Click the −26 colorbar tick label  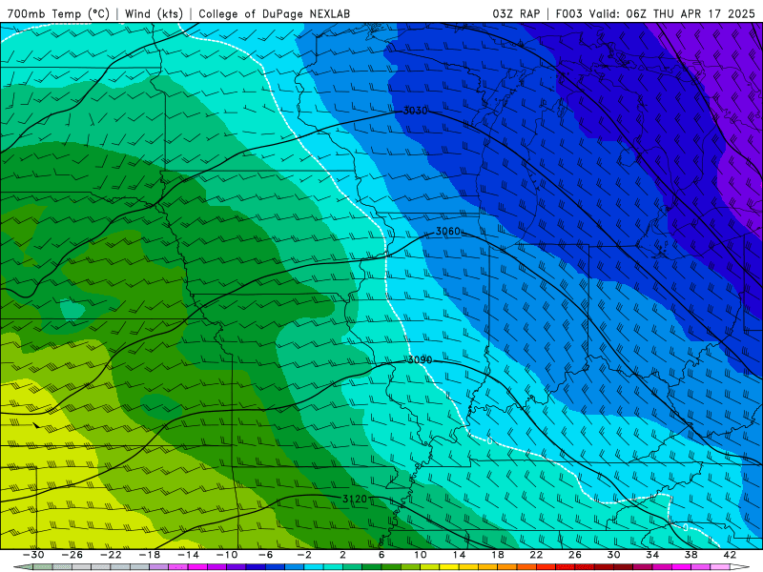click(72, 555)
